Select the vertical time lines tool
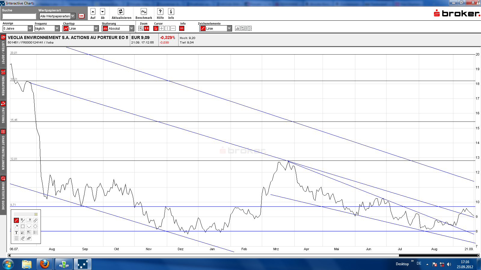This screenshot has width=481, height=270. (x=35, y=232)
